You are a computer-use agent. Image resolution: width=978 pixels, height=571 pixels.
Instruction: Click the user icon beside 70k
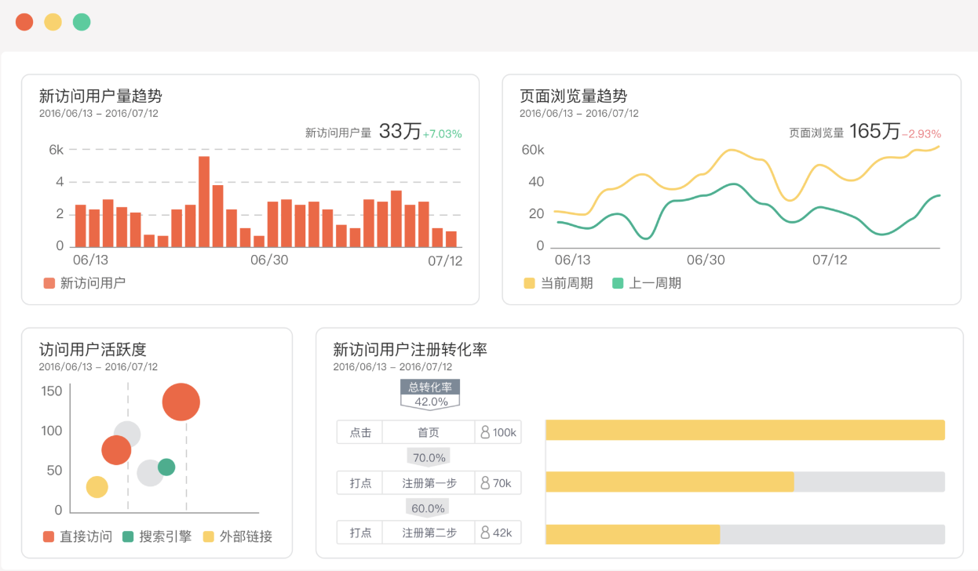pos(484,483)
